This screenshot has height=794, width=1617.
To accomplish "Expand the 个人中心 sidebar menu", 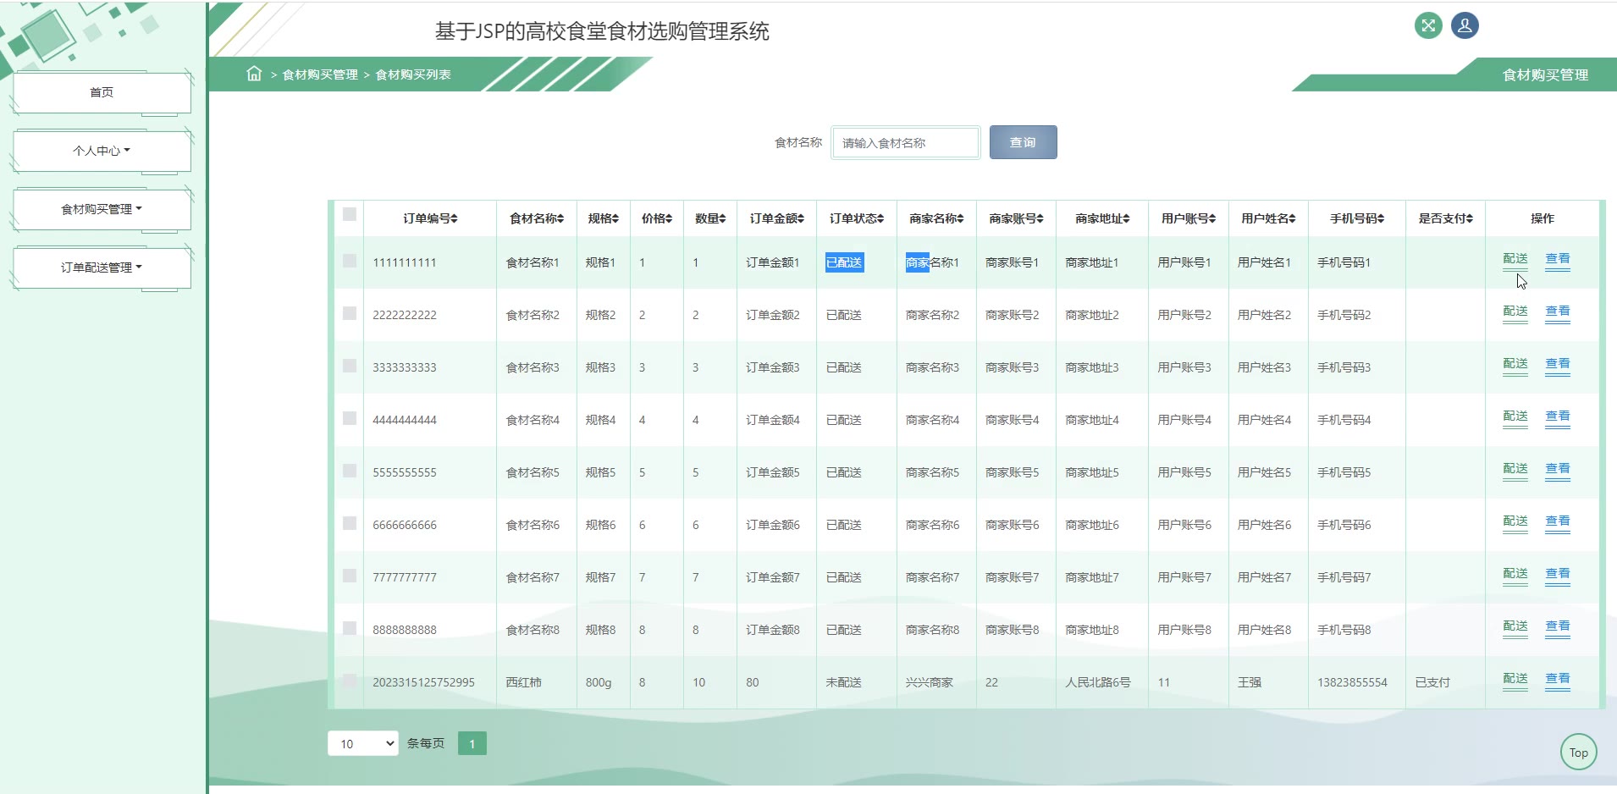I will pyautogui.click(x=102, y=151).
